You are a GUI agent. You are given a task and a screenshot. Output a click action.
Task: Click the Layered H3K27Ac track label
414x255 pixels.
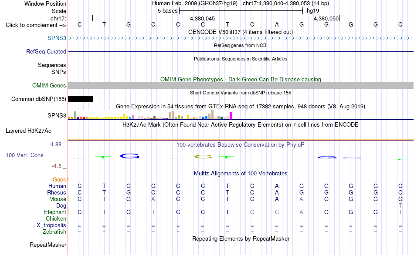(28, 131)
